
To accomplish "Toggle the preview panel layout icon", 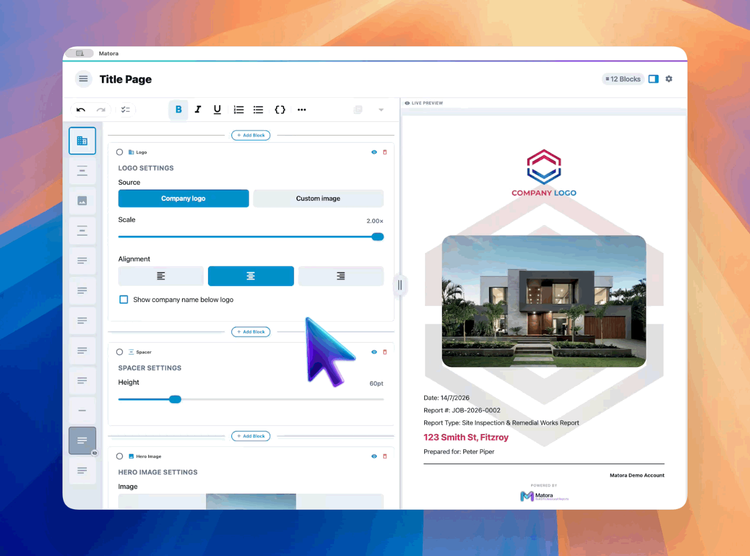I will [654, 79].
